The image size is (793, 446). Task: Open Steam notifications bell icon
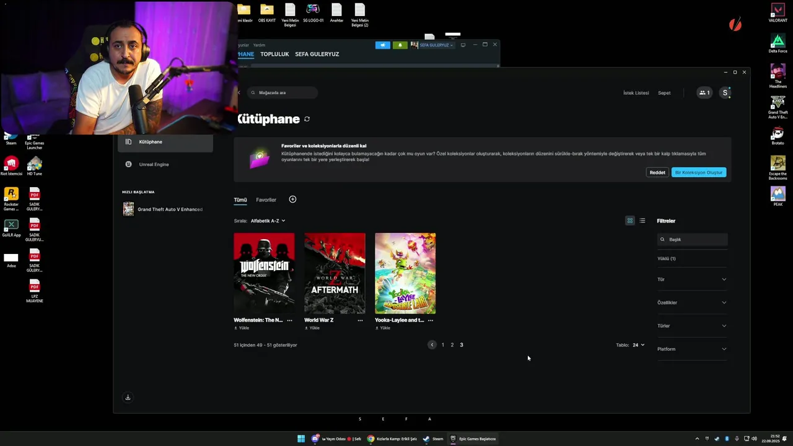tap(400, 45)
